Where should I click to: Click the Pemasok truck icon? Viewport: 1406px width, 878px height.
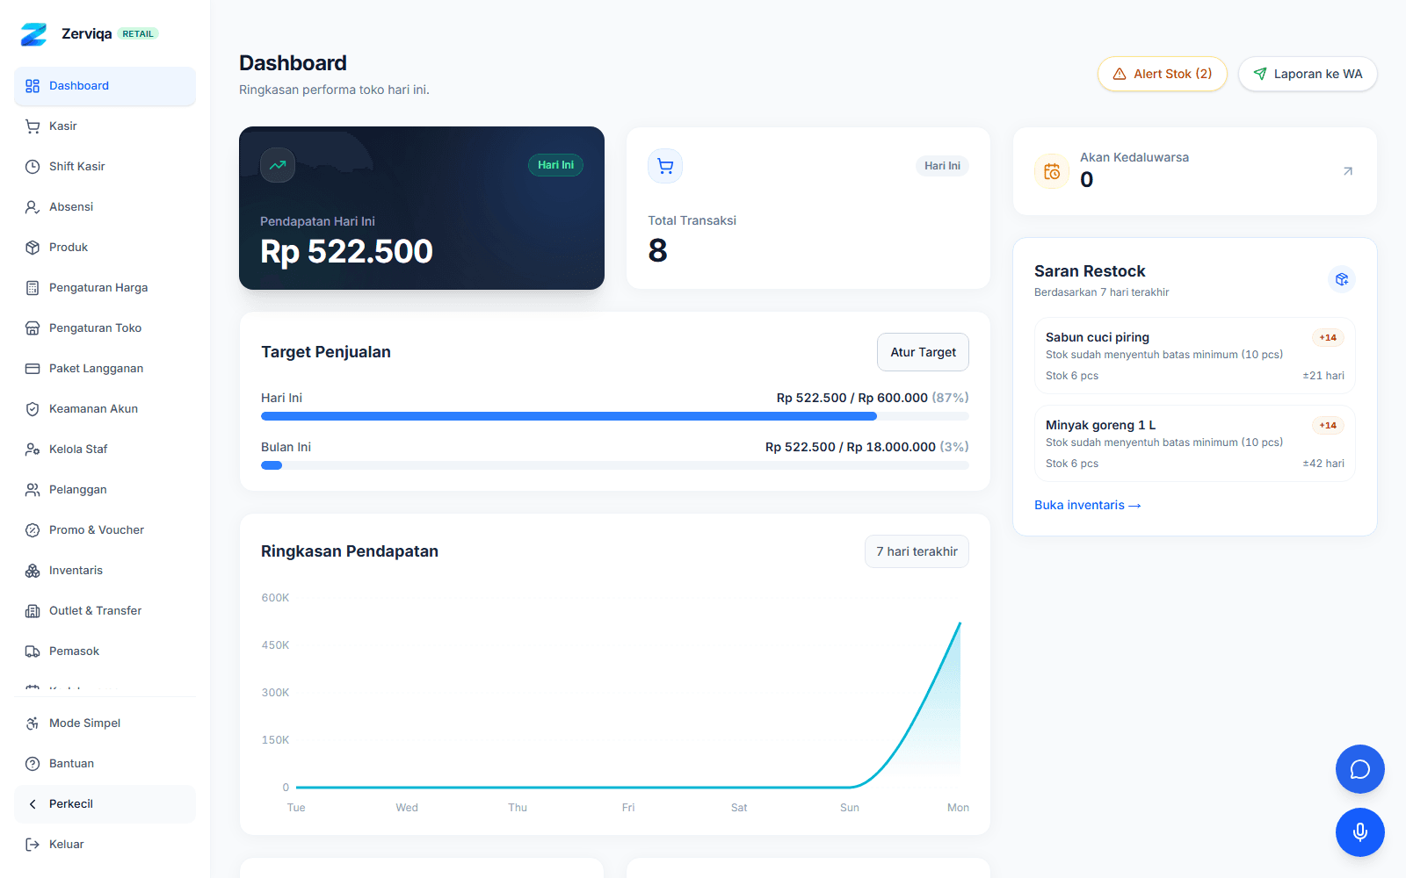coord(33,651)
